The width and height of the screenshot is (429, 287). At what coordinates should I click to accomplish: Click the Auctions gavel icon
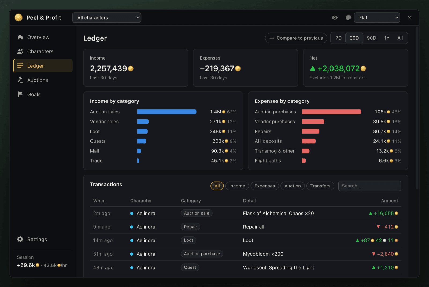(20, 80)
